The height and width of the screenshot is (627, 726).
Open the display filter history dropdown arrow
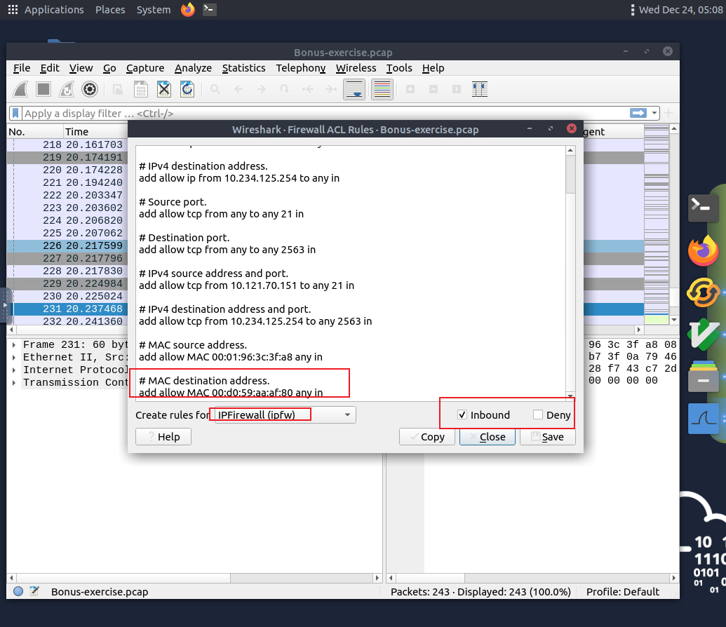click(x=654, y=113)
